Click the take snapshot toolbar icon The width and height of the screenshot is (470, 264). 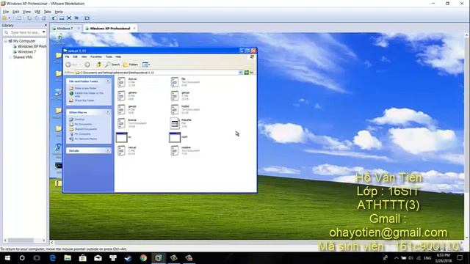29,18
